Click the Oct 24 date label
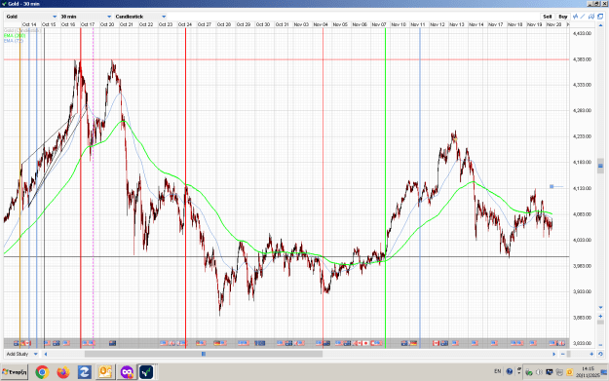 [185, 24]
